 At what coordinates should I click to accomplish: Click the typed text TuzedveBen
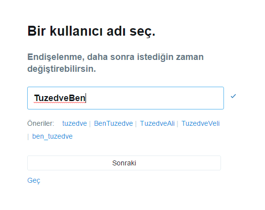point(60,98)
